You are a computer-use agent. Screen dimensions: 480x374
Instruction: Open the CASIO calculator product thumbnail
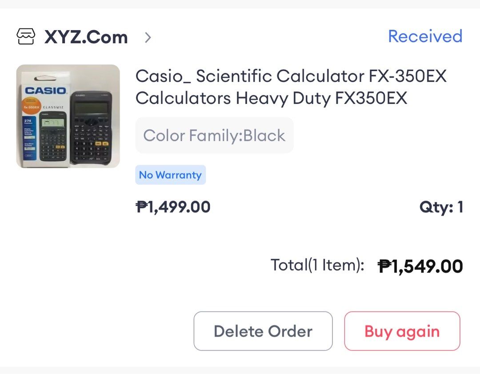point(67,115)
